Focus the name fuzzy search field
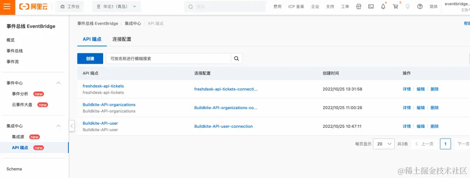470x178 pixels. (x=168, y=58)
